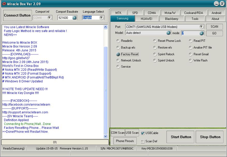Click the log vertical scrollbar thumb
The image size is (227, 157).
106,90
